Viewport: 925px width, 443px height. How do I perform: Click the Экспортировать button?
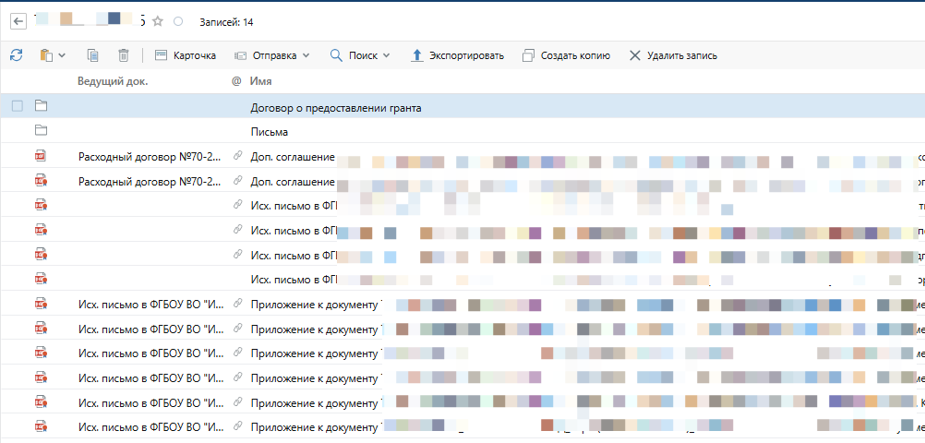(x=457, y=55)
